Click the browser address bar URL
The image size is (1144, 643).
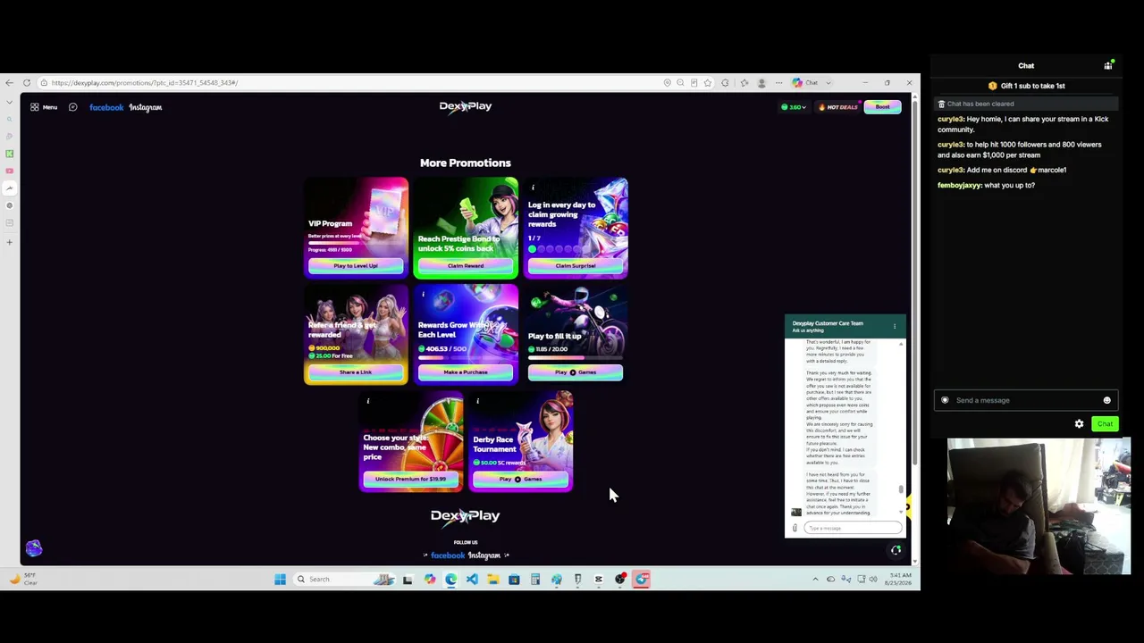[x=145, y=83]
